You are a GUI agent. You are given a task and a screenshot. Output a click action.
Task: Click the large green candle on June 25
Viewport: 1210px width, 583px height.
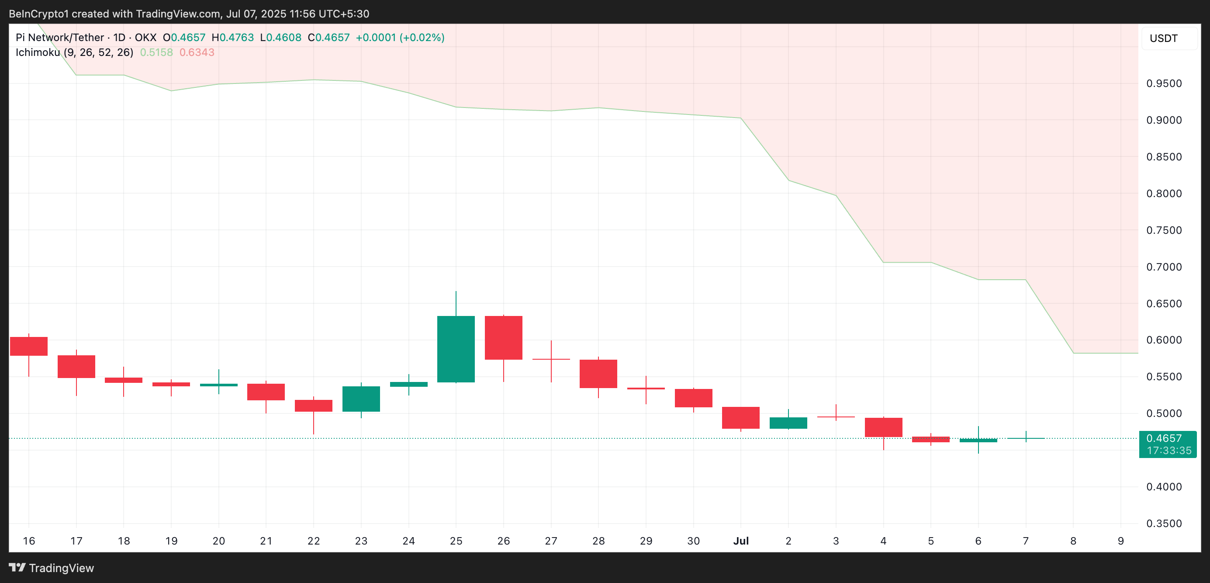(x=456, y=349)
